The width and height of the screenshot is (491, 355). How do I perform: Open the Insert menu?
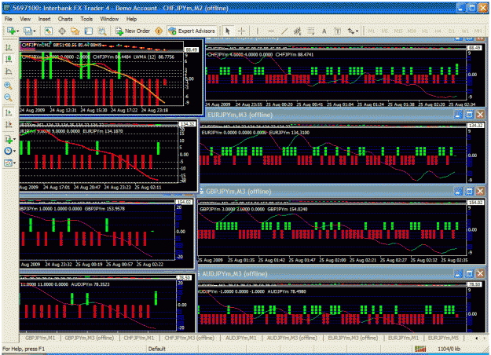(x=44, y=19)
